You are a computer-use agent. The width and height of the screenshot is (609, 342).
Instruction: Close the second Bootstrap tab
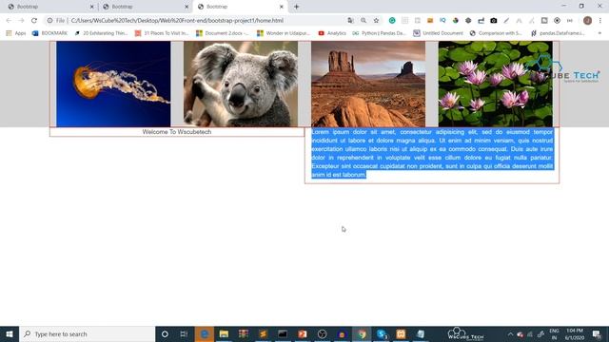(187, 7)
